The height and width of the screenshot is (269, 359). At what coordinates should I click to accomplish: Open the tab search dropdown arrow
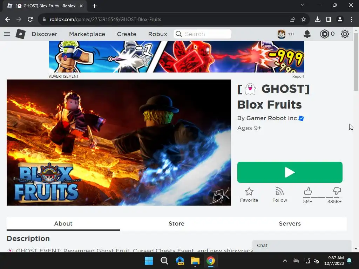(x=303, y=5)
